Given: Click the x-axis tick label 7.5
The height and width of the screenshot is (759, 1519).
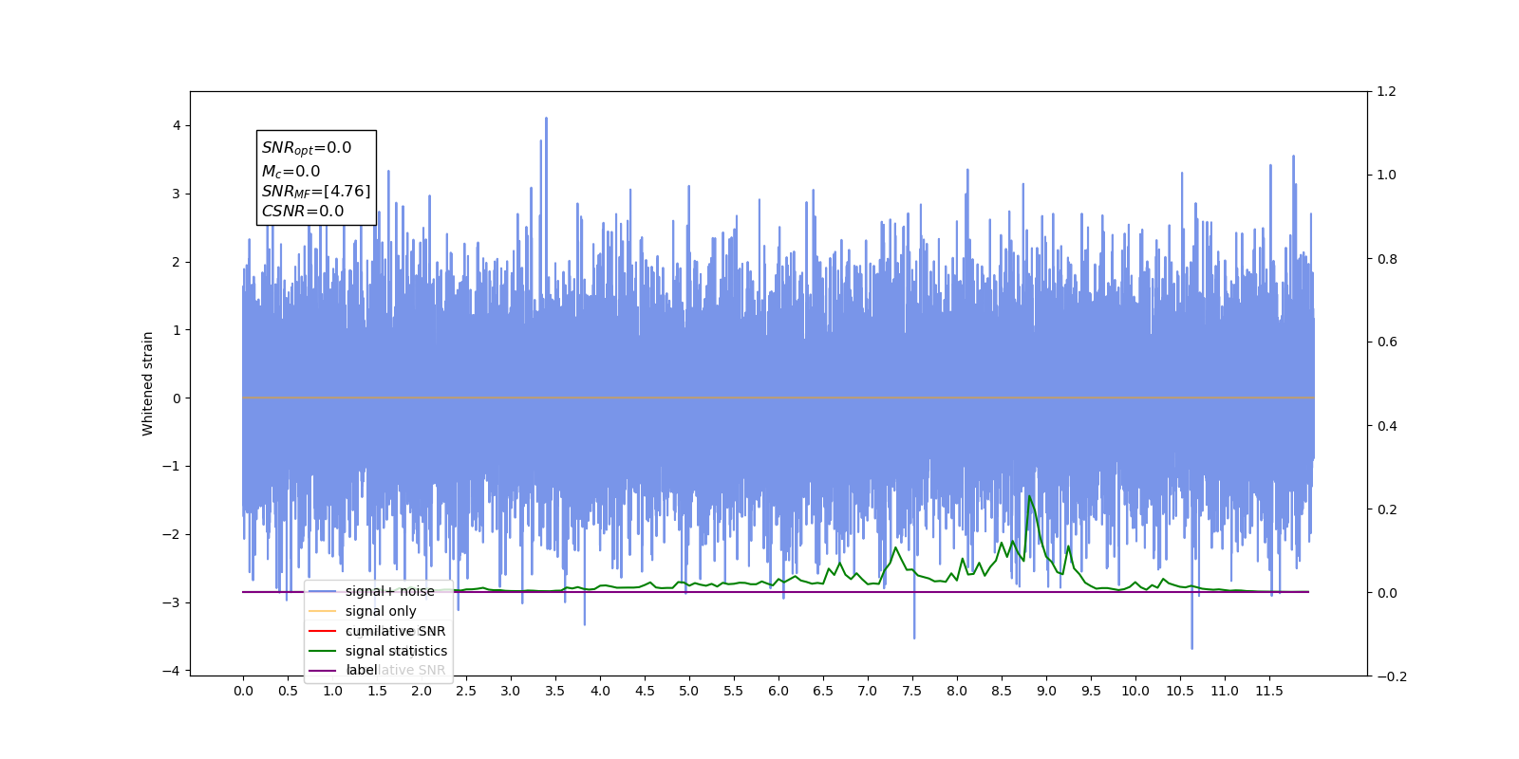Looking at the screenshot, I should 912,691.
